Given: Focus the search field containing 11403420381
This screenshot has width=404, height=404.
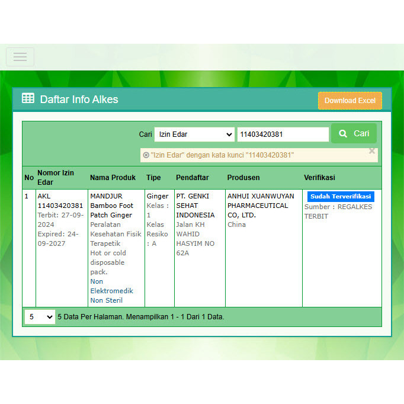Looking at the screenshot, I should (283, 134).
